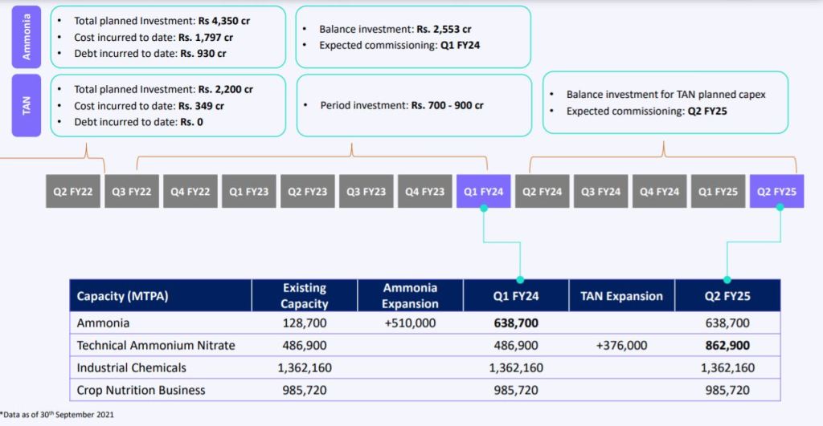
Task: Click the Q2 FY22 timeline box
Action: click(x=73, y=192)
